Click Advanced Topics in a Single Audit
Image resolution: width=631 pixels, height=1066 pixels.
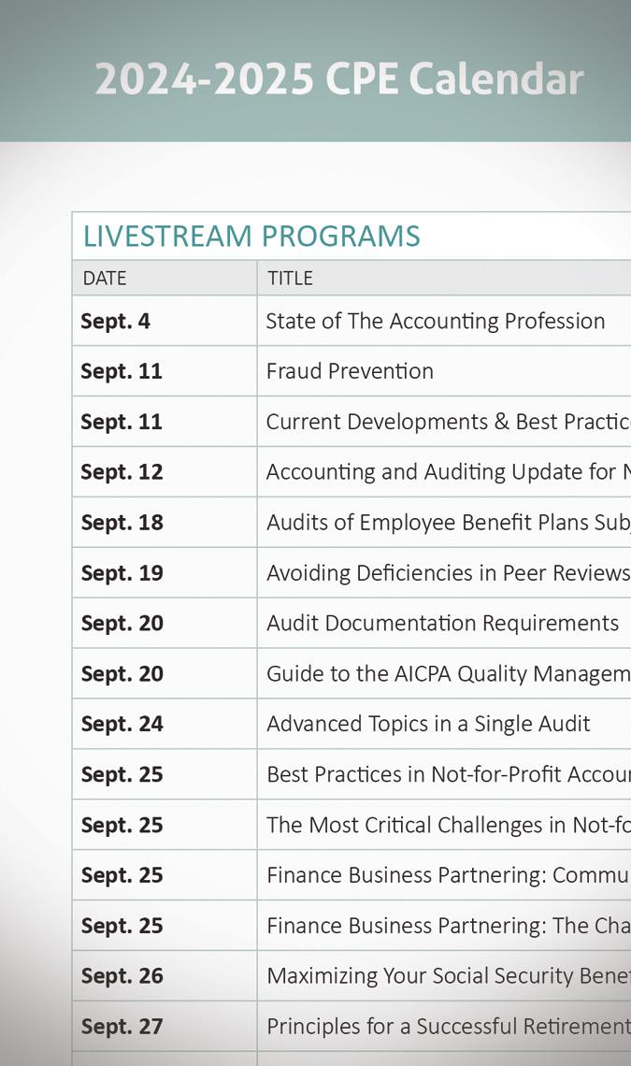(x=428, y=725)
